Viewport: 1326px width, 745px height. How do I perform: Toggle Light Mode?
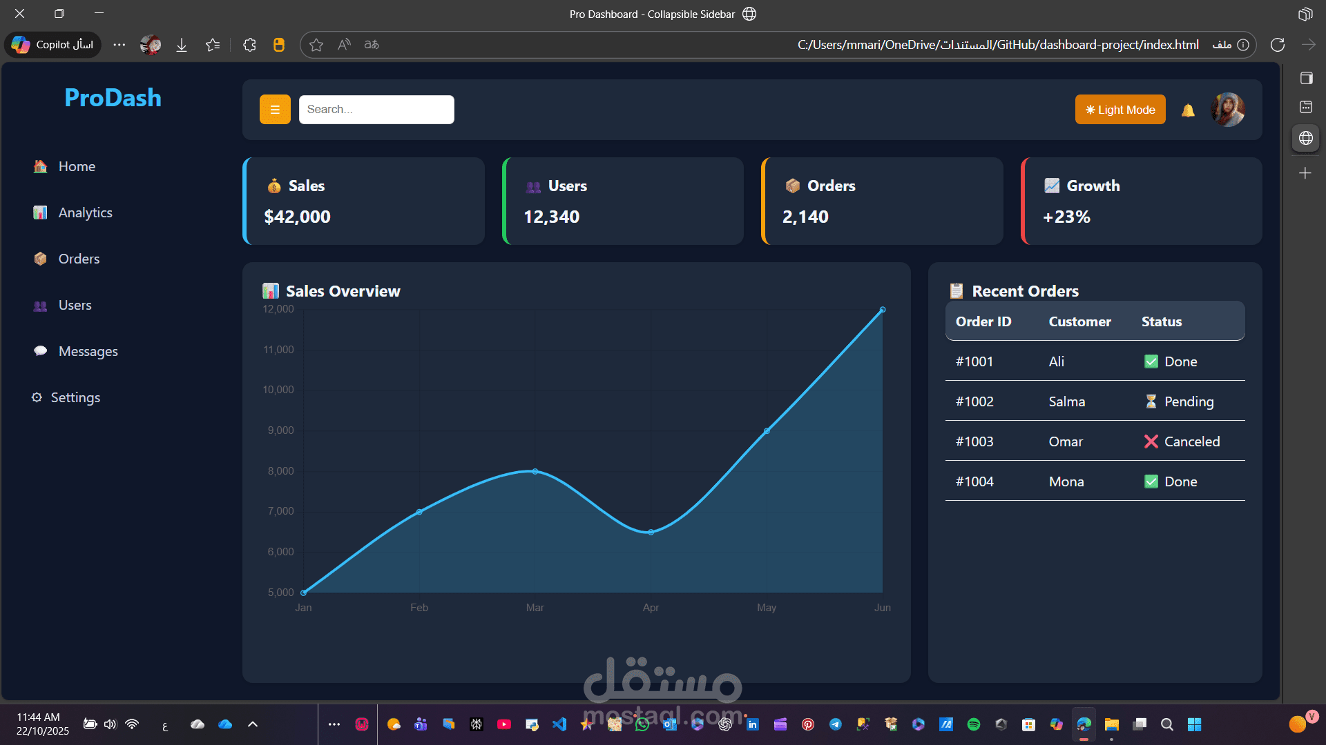(x=1120, y=109)
